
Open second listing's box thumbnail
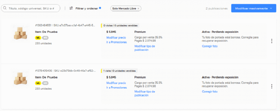[21, 78]
